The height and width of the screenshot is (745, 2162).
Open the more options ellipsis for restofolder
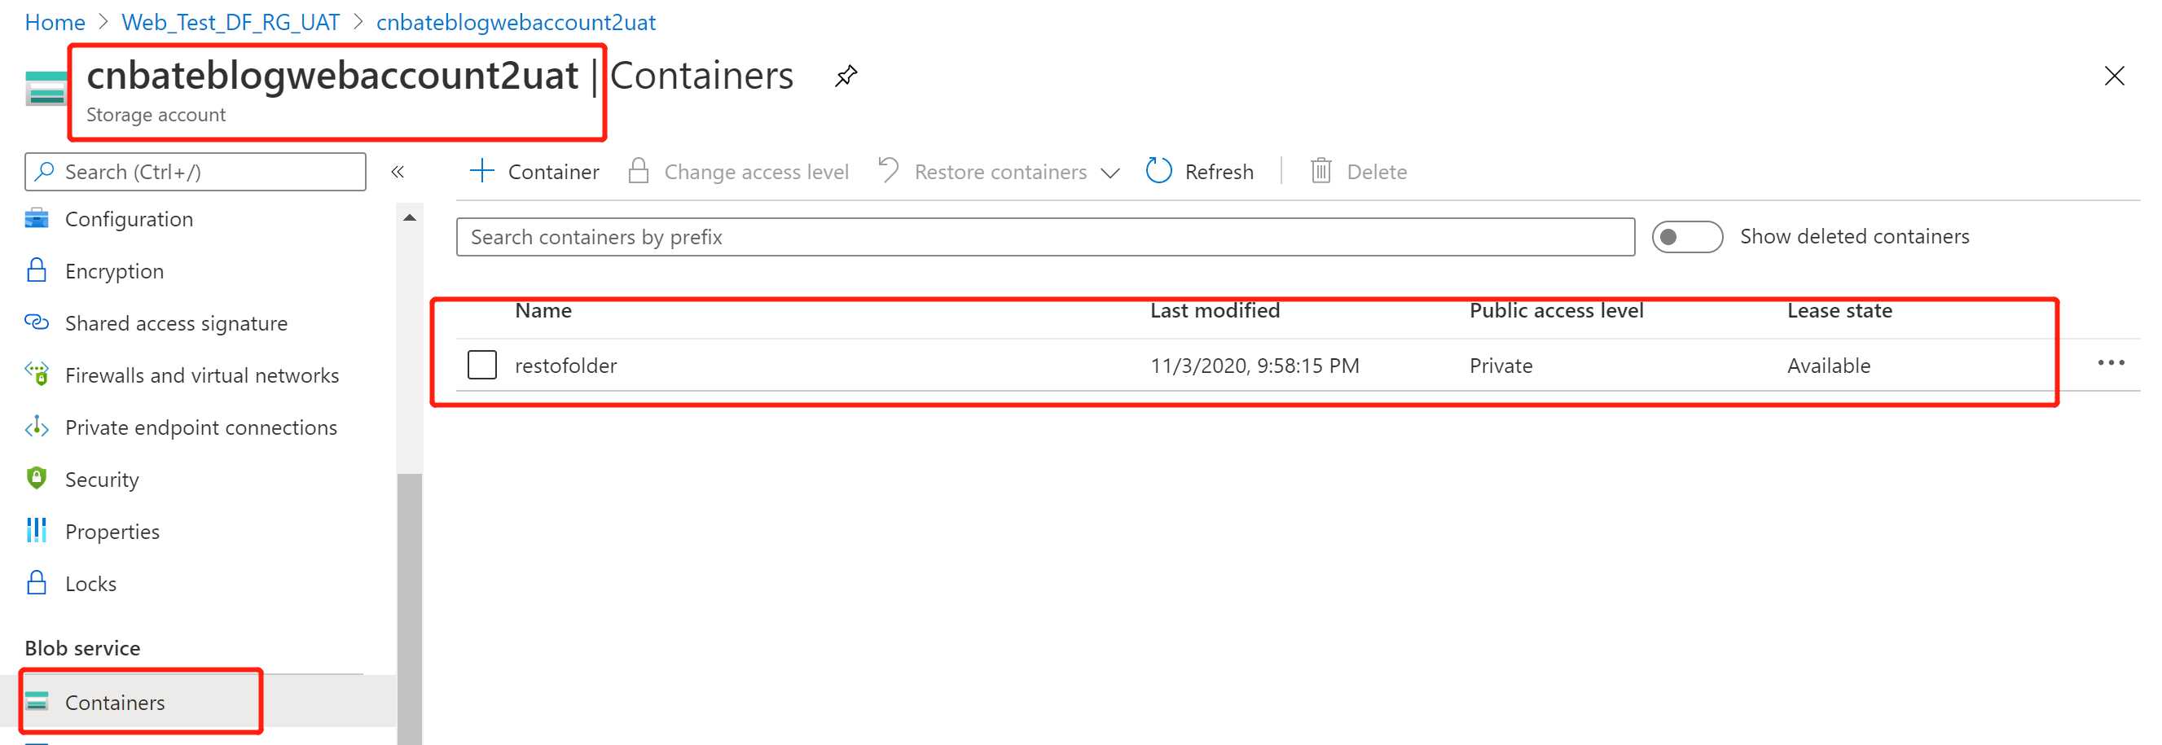coord(2111,363)
